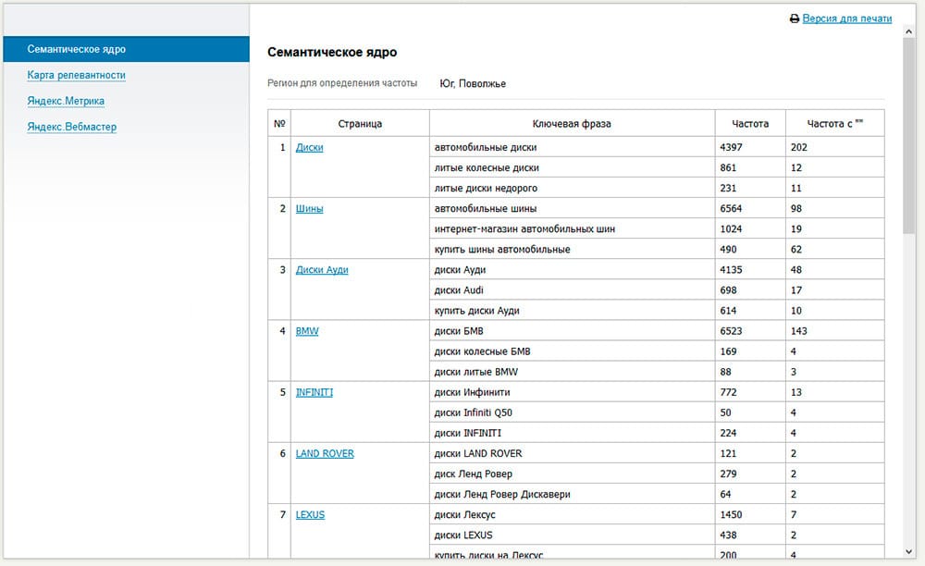Click the Частота с "" column header
The image size is (925, 566).
[834, 123]
